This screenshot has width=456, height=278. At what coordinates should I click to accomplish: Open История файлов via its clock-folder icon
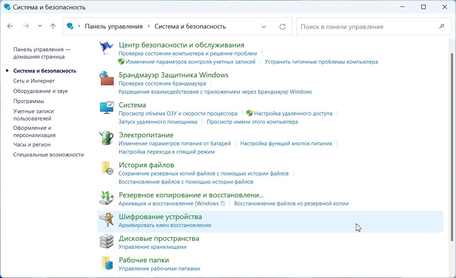tap(106, 168)
